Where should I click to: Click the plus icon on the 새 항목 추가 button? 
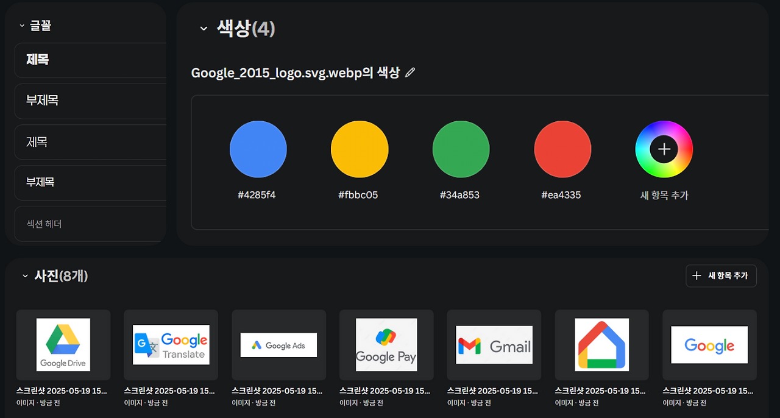coord(697,275)
